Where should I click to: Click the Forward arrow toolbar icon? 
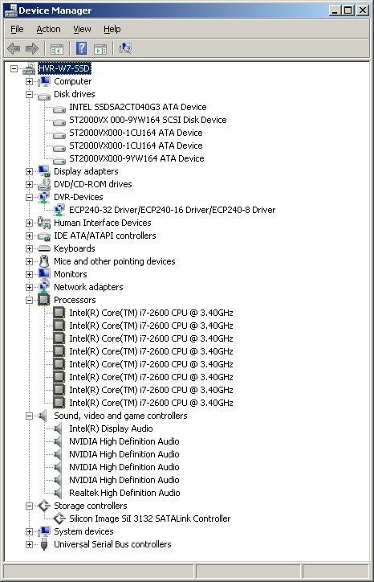pos(32,48)
